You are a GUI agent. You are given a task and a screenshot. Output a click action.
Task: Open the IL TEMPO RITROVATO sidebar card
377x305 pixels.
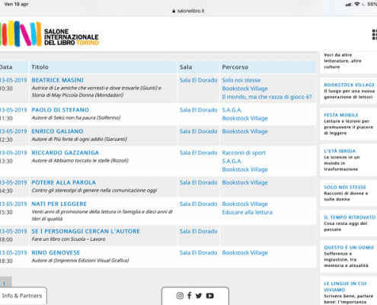point(349,223)
